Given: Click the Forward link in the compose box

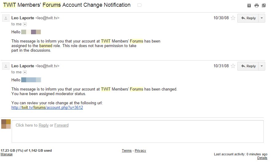Looking at the screenshot, I should click(x=61, y=125).
